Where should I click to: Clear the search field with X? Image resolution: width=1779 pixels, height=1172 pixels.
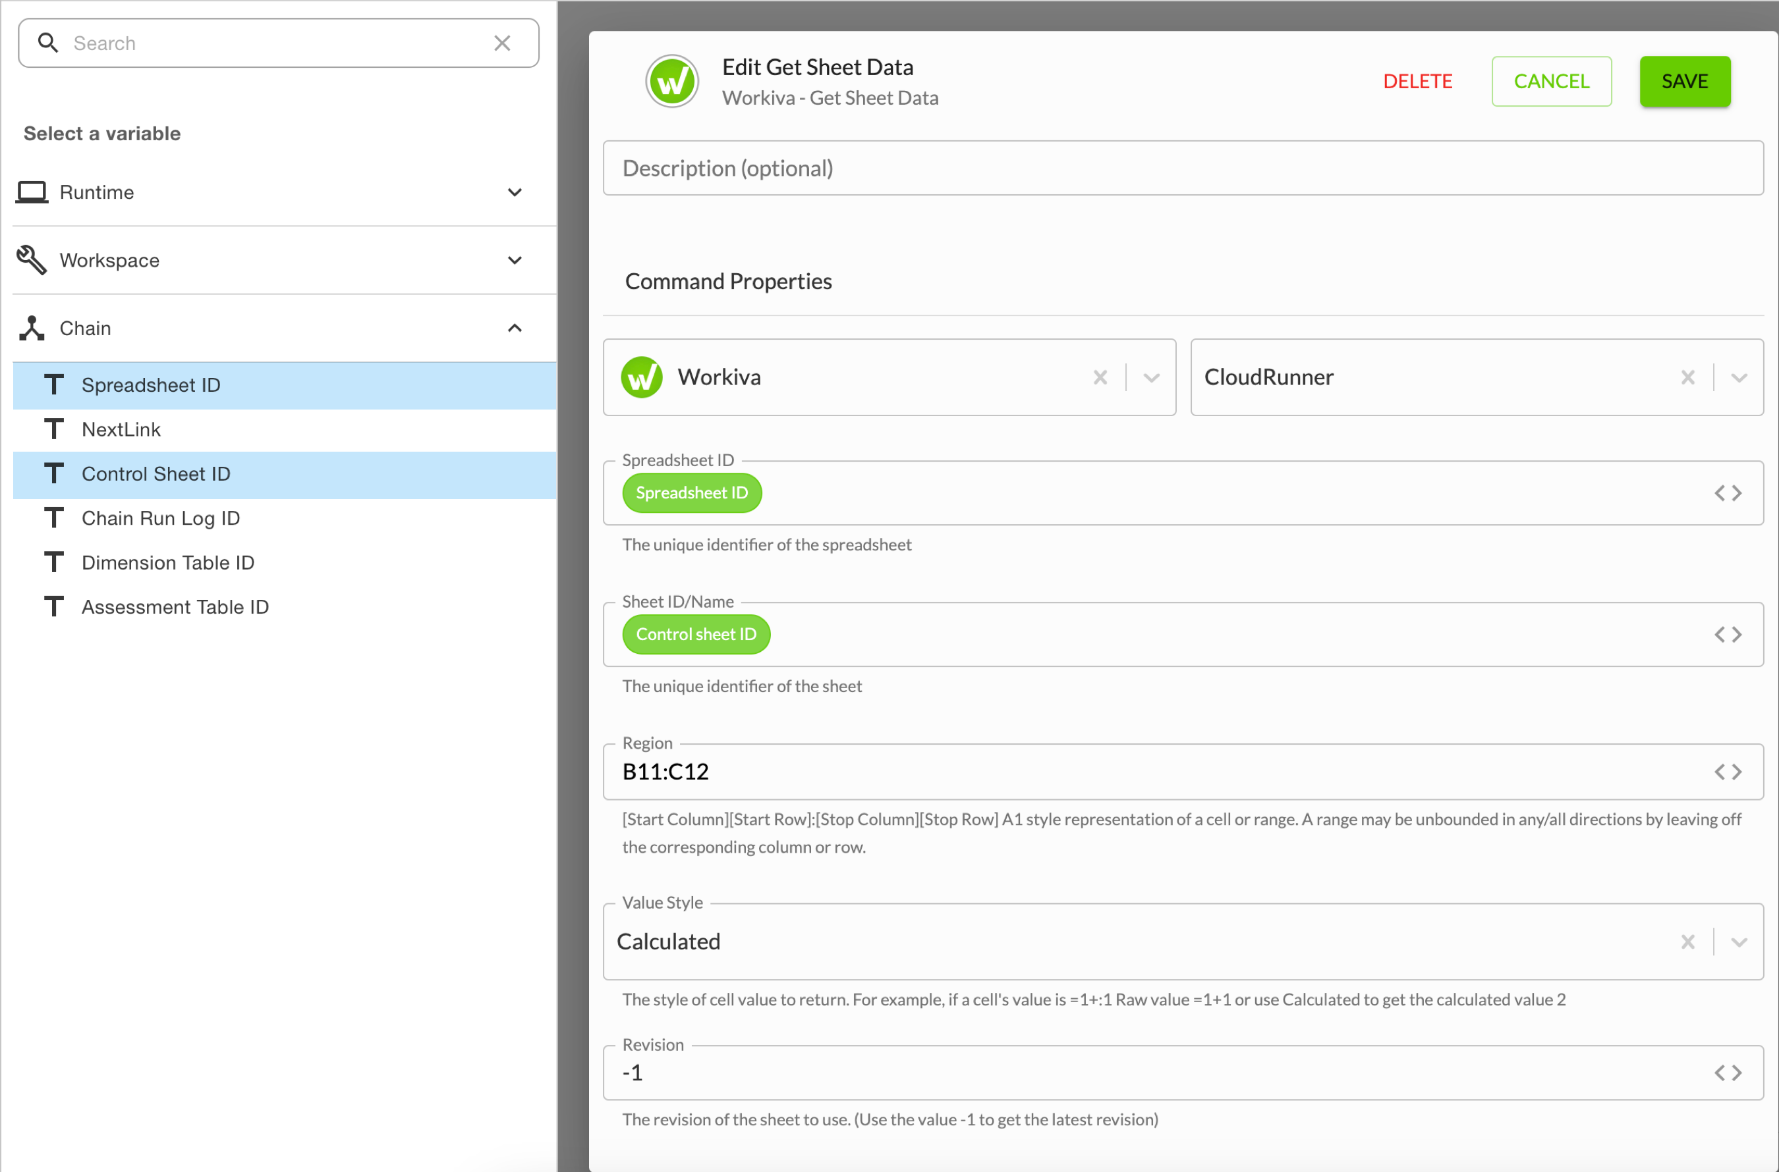503,43
